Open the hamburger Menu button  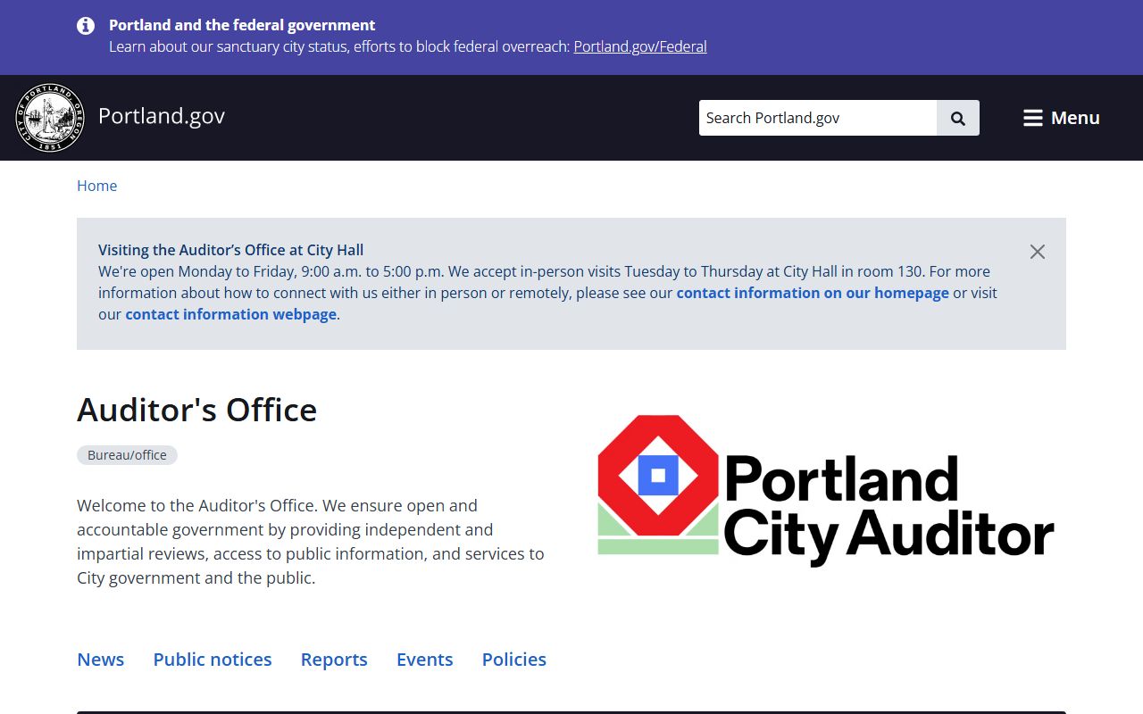[x=1061, y=118]
